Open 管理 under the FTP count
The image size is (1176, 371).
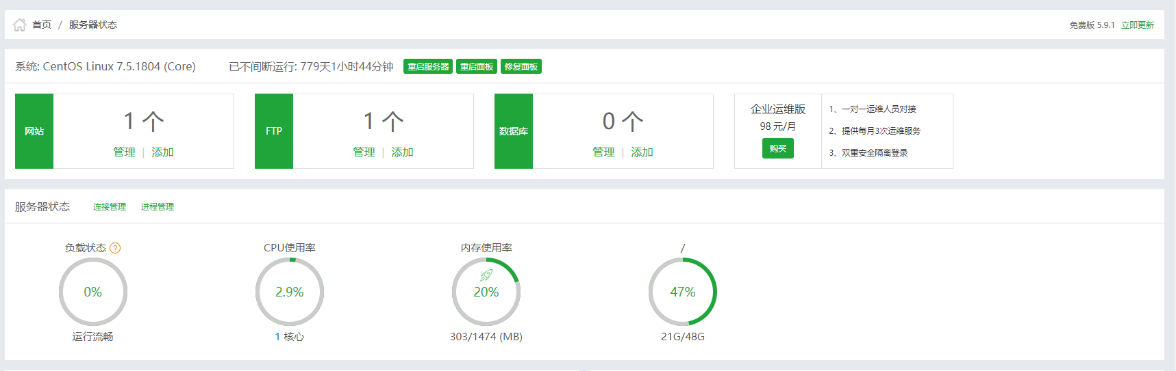pyautogui.click(x=364, y=152)
